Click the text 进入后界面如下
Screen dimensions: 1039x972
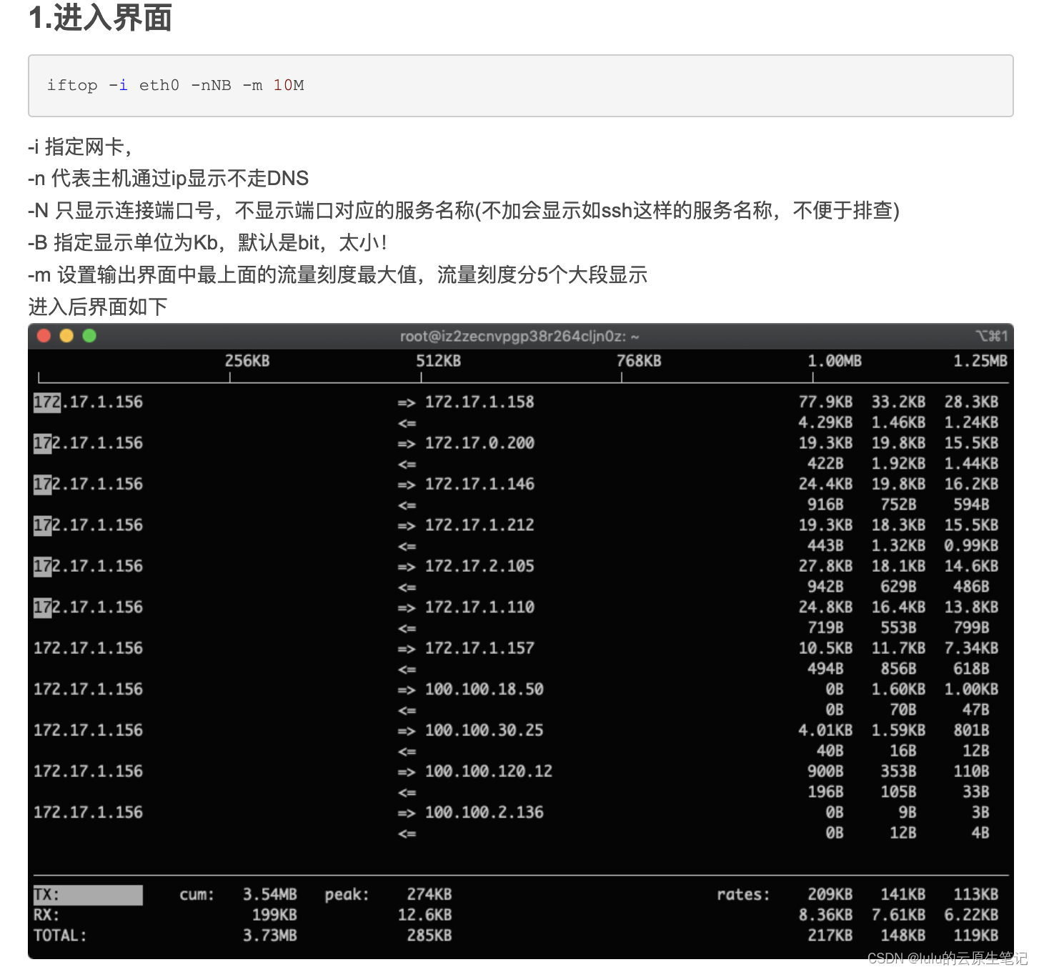98,307
